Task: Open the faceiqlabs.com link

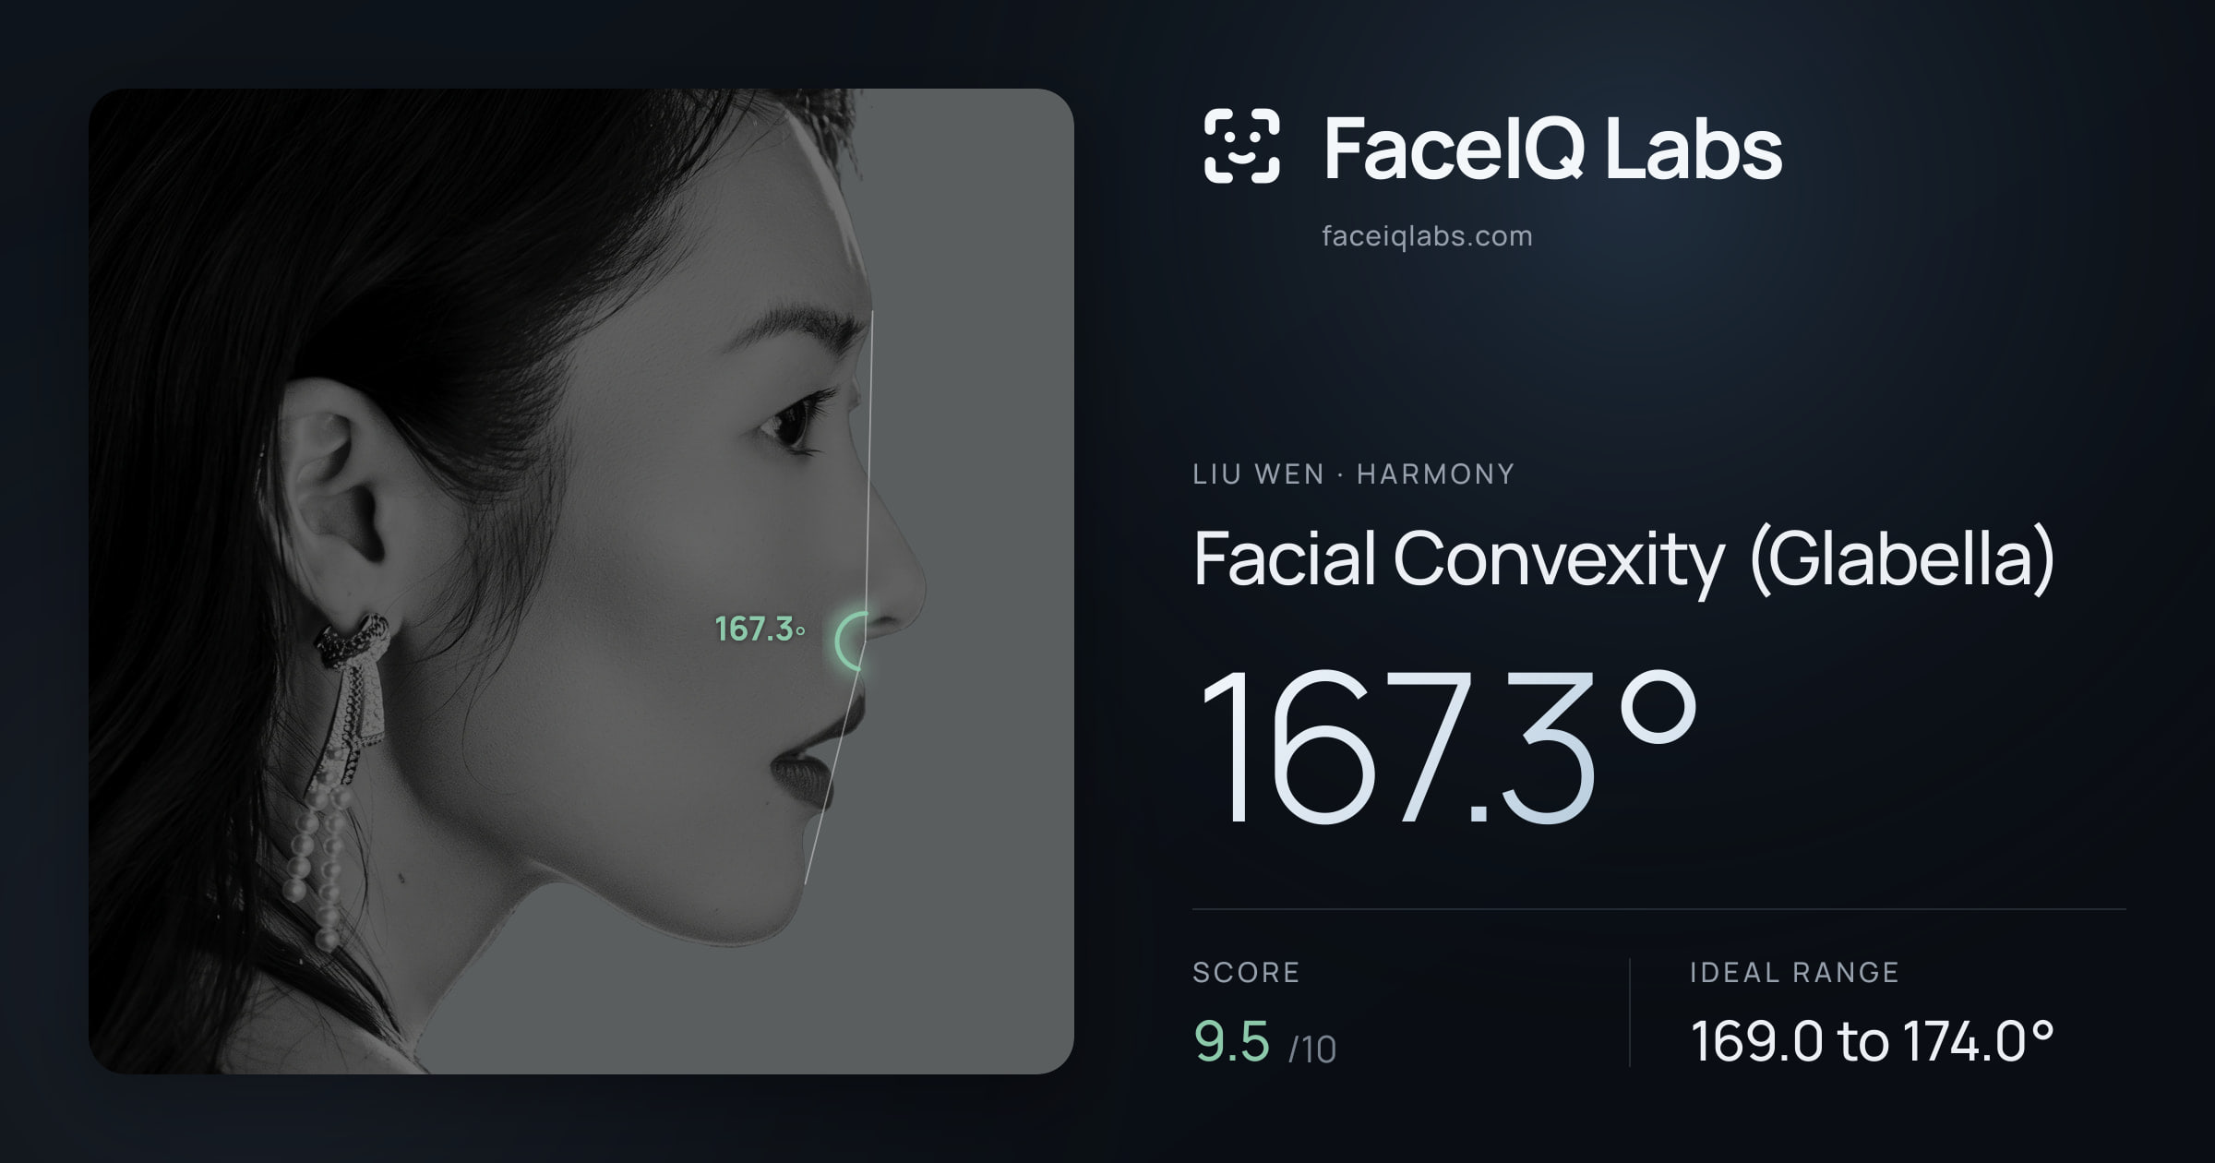Action: point(1427,236)
